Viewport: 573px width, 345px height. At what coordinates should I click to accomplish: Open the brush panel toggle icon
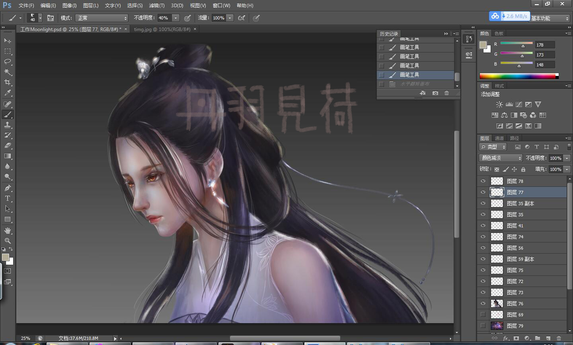51,18
